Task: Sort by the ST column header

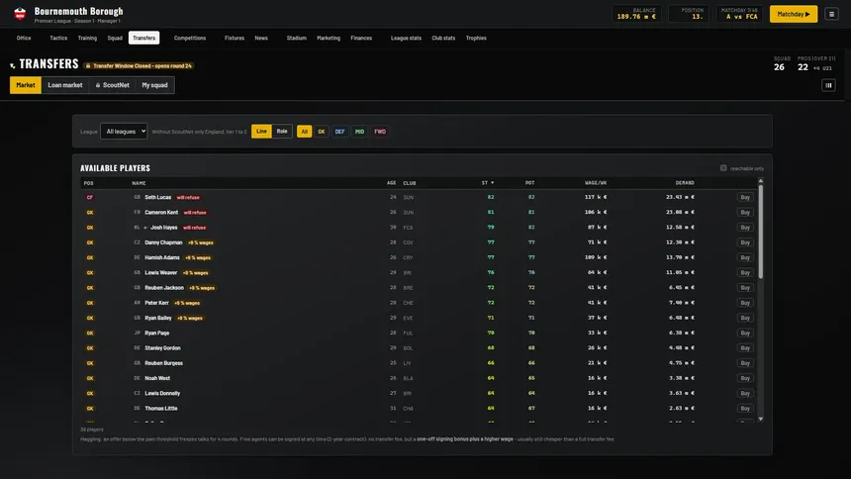Action: click(488, 183)
